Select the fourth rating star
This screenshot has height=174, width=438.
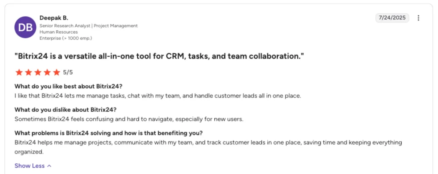(x=47, y=72)
